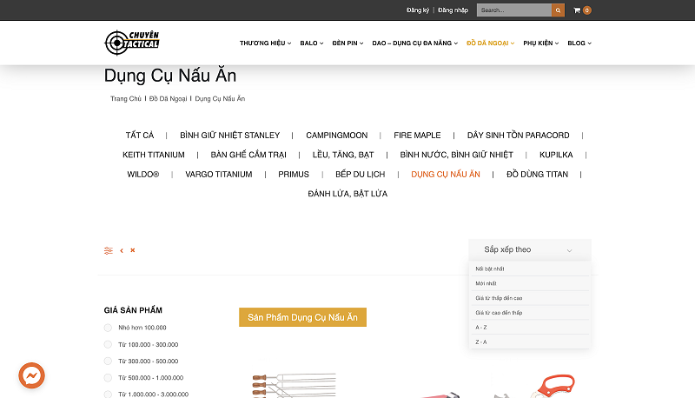The height and width of the screenshot is (398, 695).
Task: Select price filter Từ 500.000 - 1.000.000
Action: (x=108, y=378)
